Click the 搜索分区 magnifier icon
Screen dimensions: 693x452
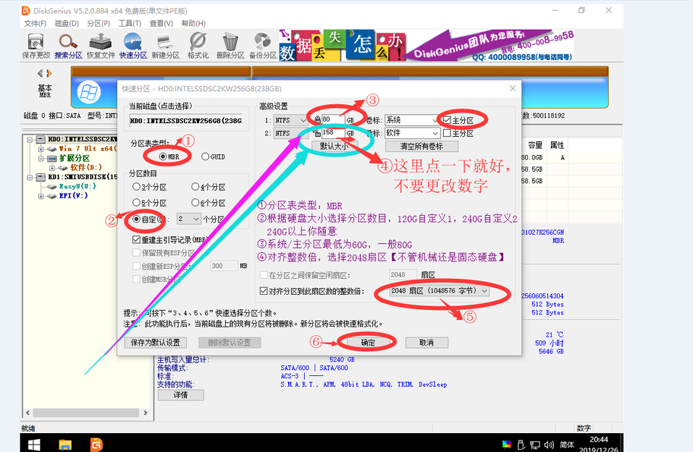68,45
